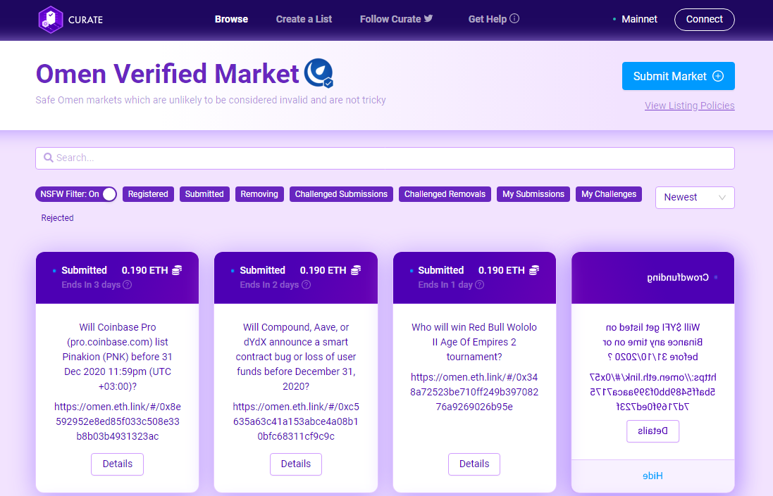Viewport: 773px width, 496px height.
Task: Toggle the NSFW Filter switch
Action: [76, 194]
